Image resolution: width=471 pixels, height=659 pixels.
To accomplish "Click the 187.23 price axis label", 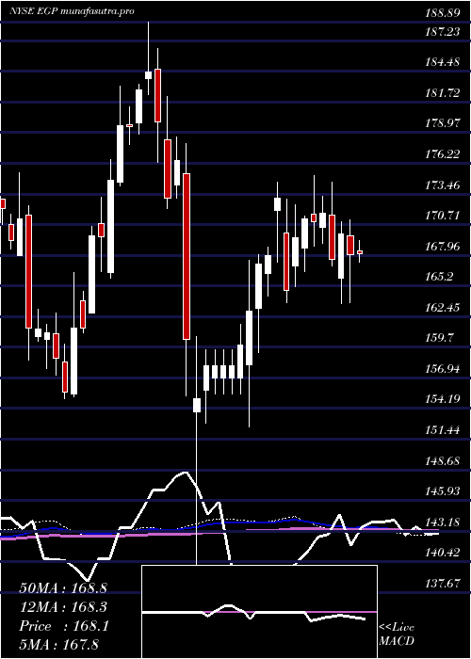I will coord(442,32).
